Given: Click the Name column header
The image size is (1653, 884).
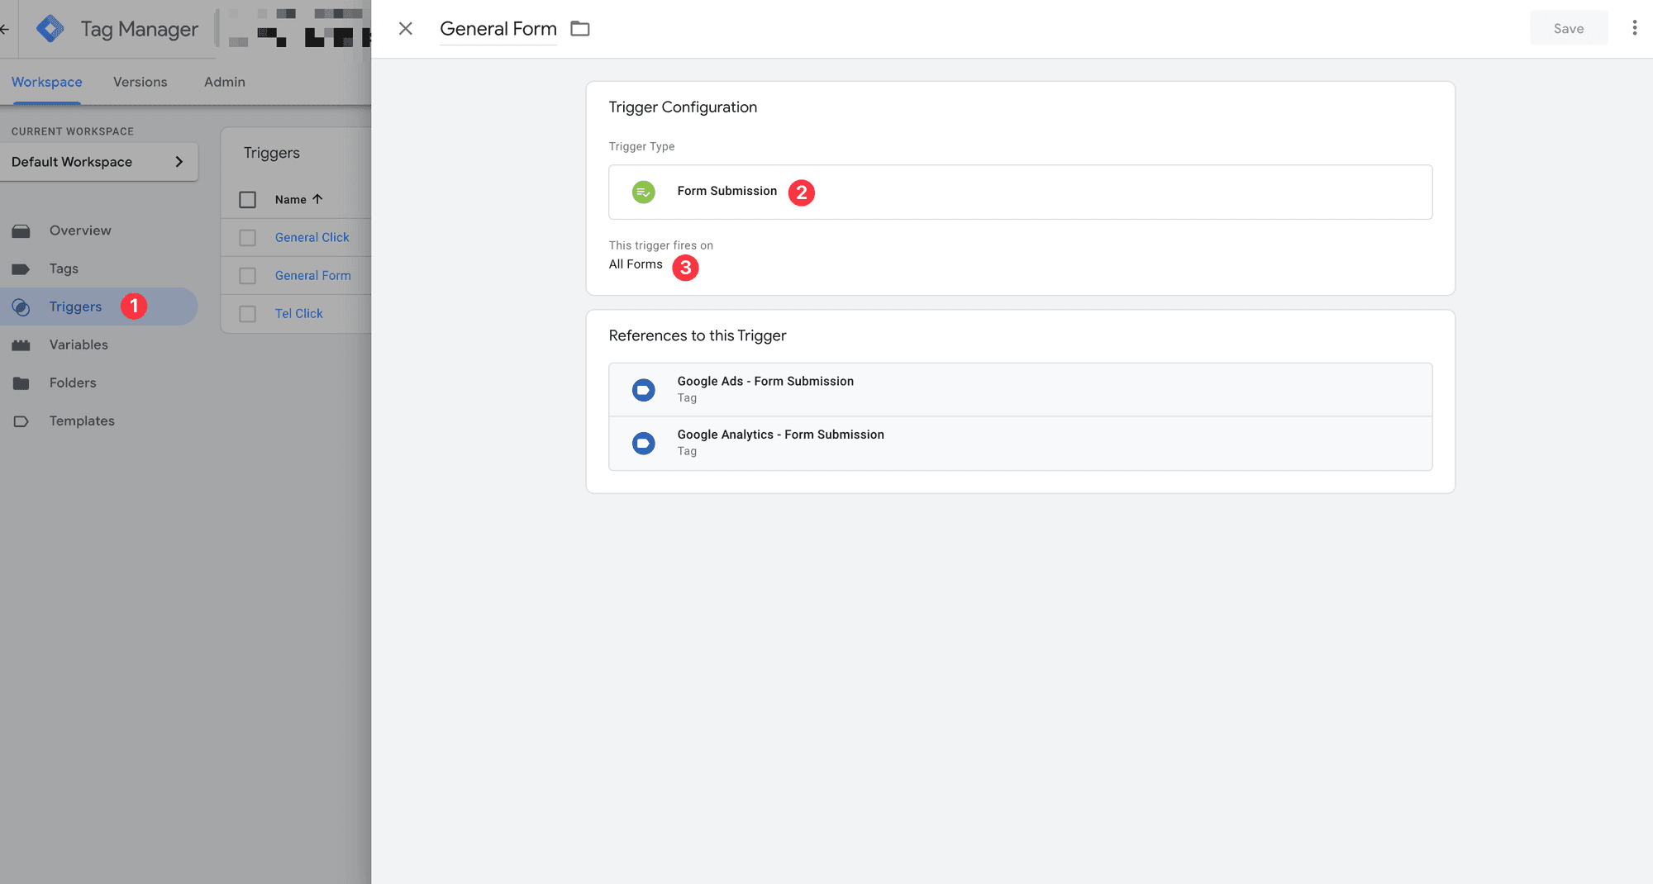Looking at the screenshot, I should coord(291,200).
